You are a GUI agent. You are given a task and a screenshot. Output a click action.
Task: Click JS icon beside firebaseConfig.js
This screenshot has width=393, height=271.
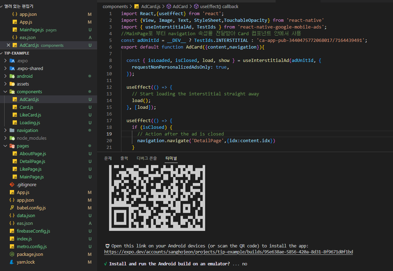tap(12, 231)
